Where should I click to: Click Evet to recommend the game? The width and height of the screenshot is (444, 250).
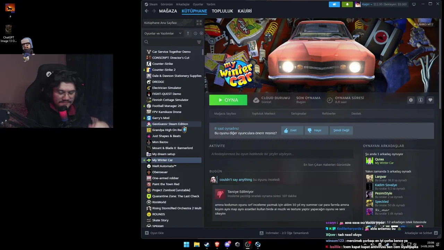pos(292,130)
